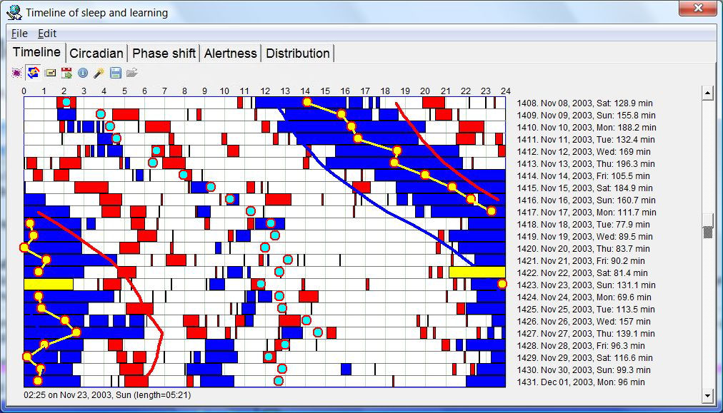Screen dimensions: 723x413
Task: Click the scrollbar down arrow
Action: pyautogui.click(x=708, y=394)
